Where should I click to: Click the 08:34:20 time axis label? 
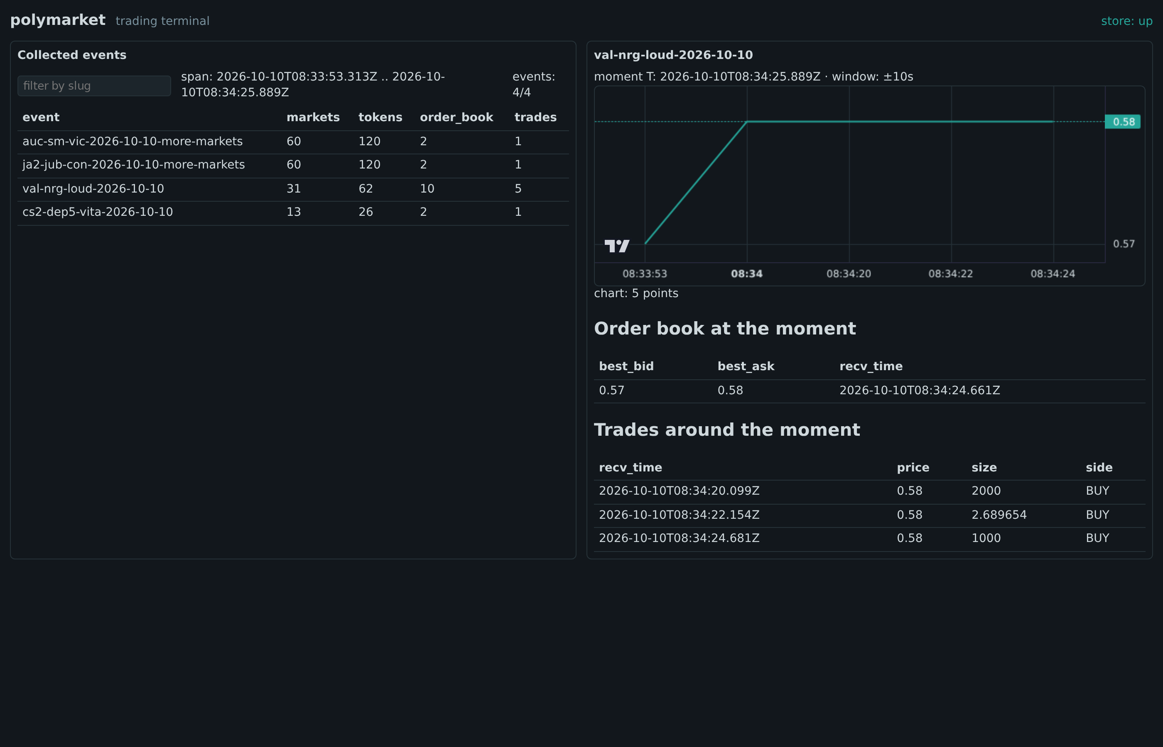pos(849,273)
